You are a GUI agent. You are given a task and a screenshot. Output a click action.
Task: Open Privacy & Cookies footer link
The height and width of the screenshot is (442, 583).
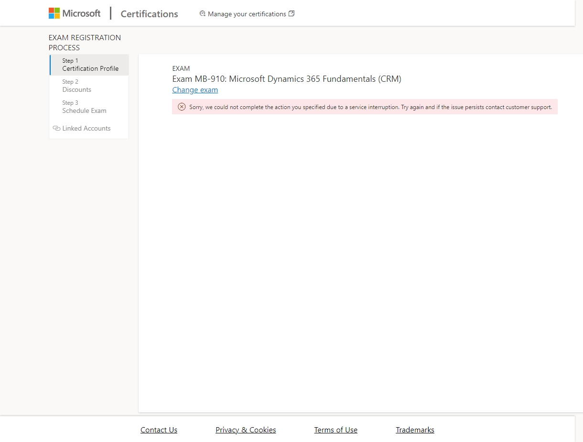point(246,430)
